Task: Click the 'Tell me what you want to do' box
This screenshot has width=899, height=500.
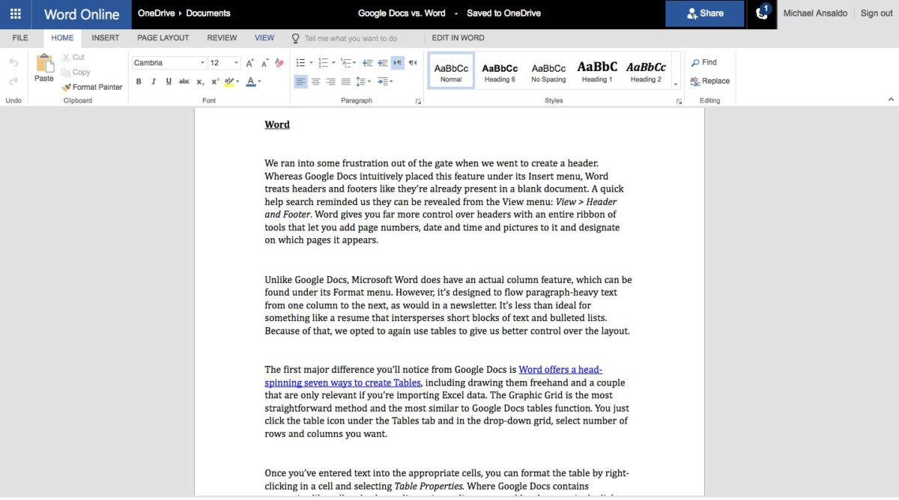Action: point(351,38)
